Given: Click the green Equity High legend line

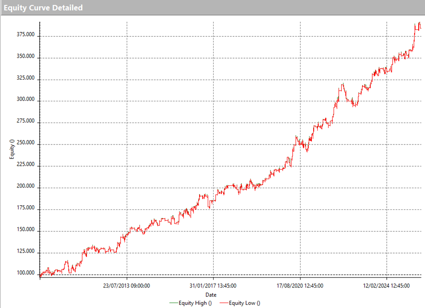Looking at the screenshot, I should click(174, 303).
